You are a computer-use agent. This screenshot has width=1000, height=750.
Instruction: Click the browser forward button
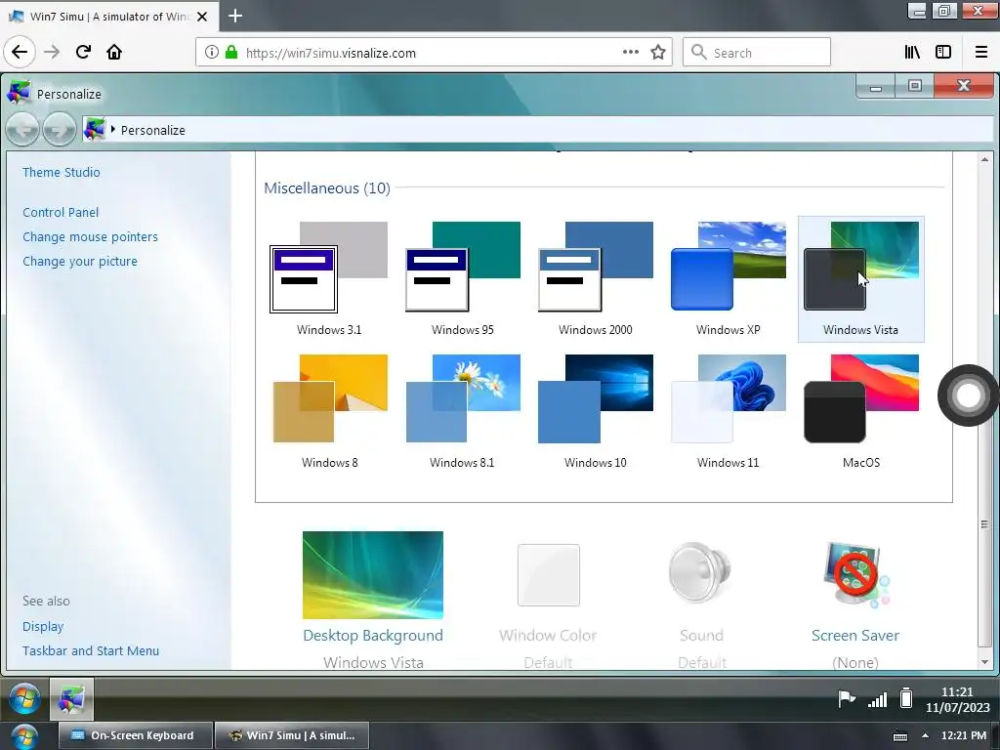[x=52, y=52]
